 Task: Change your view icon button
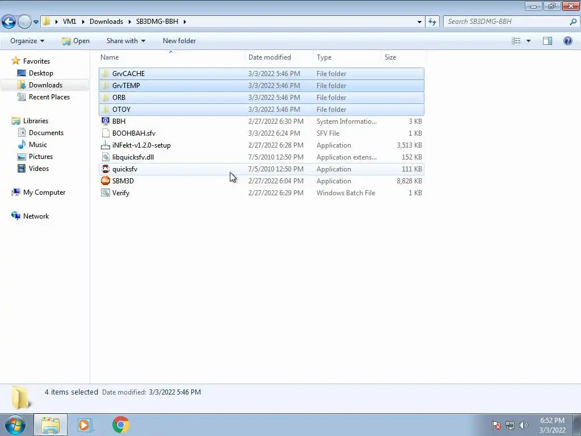pos(516,41)
